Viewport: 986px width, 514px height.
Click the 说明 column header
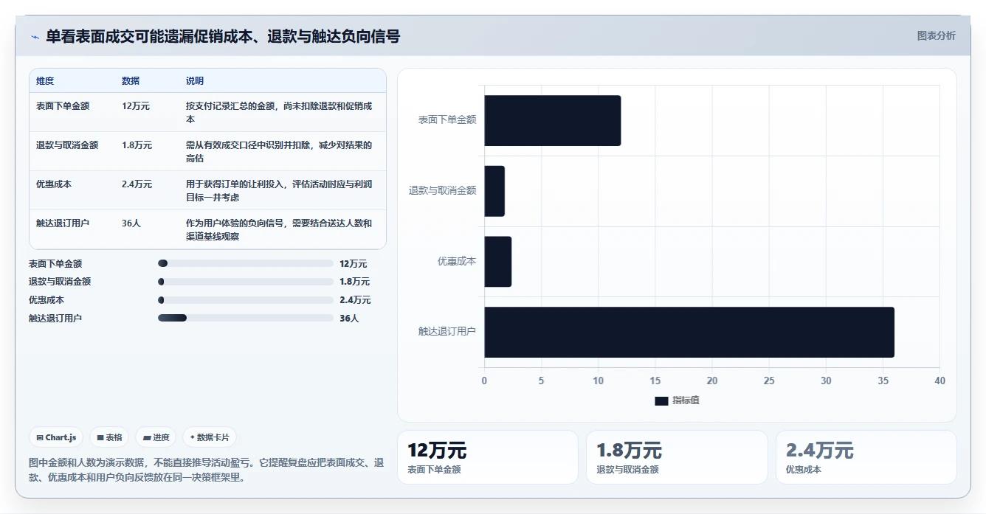195,81
